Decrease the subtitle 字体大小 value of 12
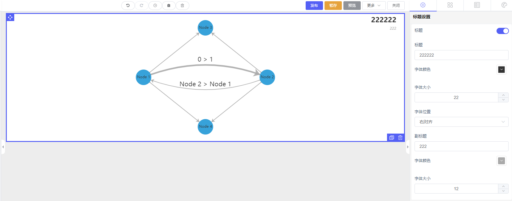Viewport: 512px width, 201px height. pyautogui.click(x=503, y=191)
